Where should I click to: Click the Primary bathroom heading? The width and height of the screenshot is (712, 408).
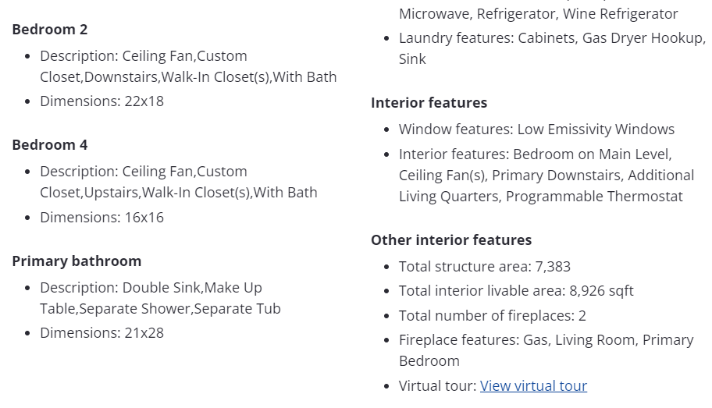pos(77,261)
